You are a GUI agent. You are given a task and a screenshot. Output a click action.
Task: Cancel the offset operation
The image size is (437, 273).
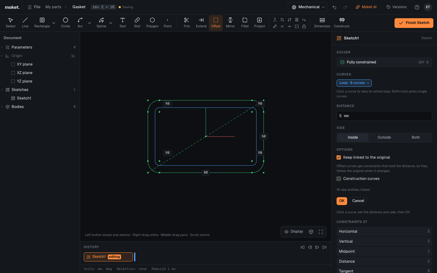tap(358, 201)
